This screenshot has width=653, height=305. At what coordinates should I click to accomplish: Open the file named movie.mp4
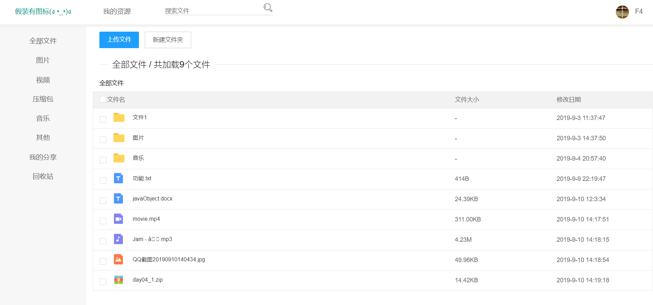[146, 219]
